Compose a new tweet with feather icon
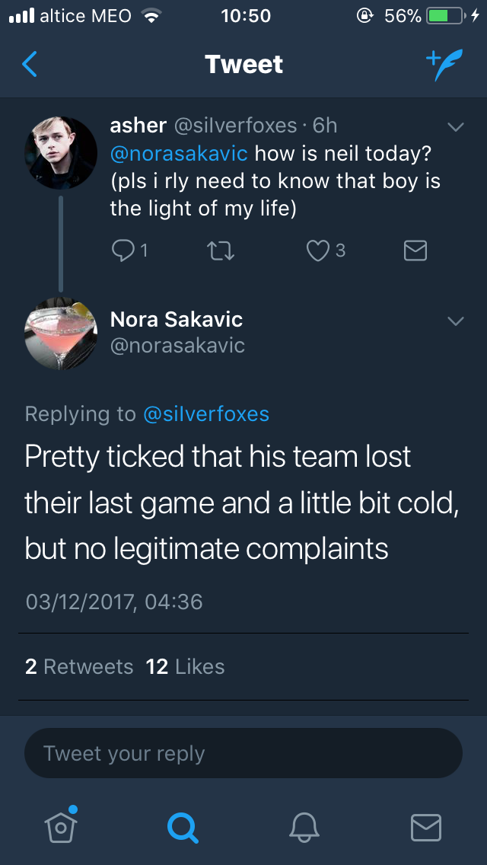 [x=443, y=65]
